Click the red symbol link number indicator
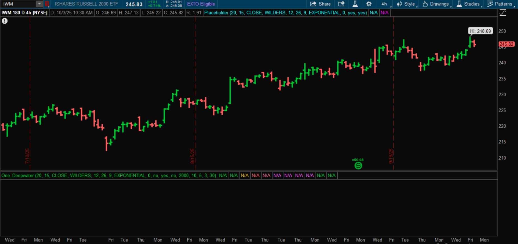This screenshot has width=518, height=244. pos(47,4)
